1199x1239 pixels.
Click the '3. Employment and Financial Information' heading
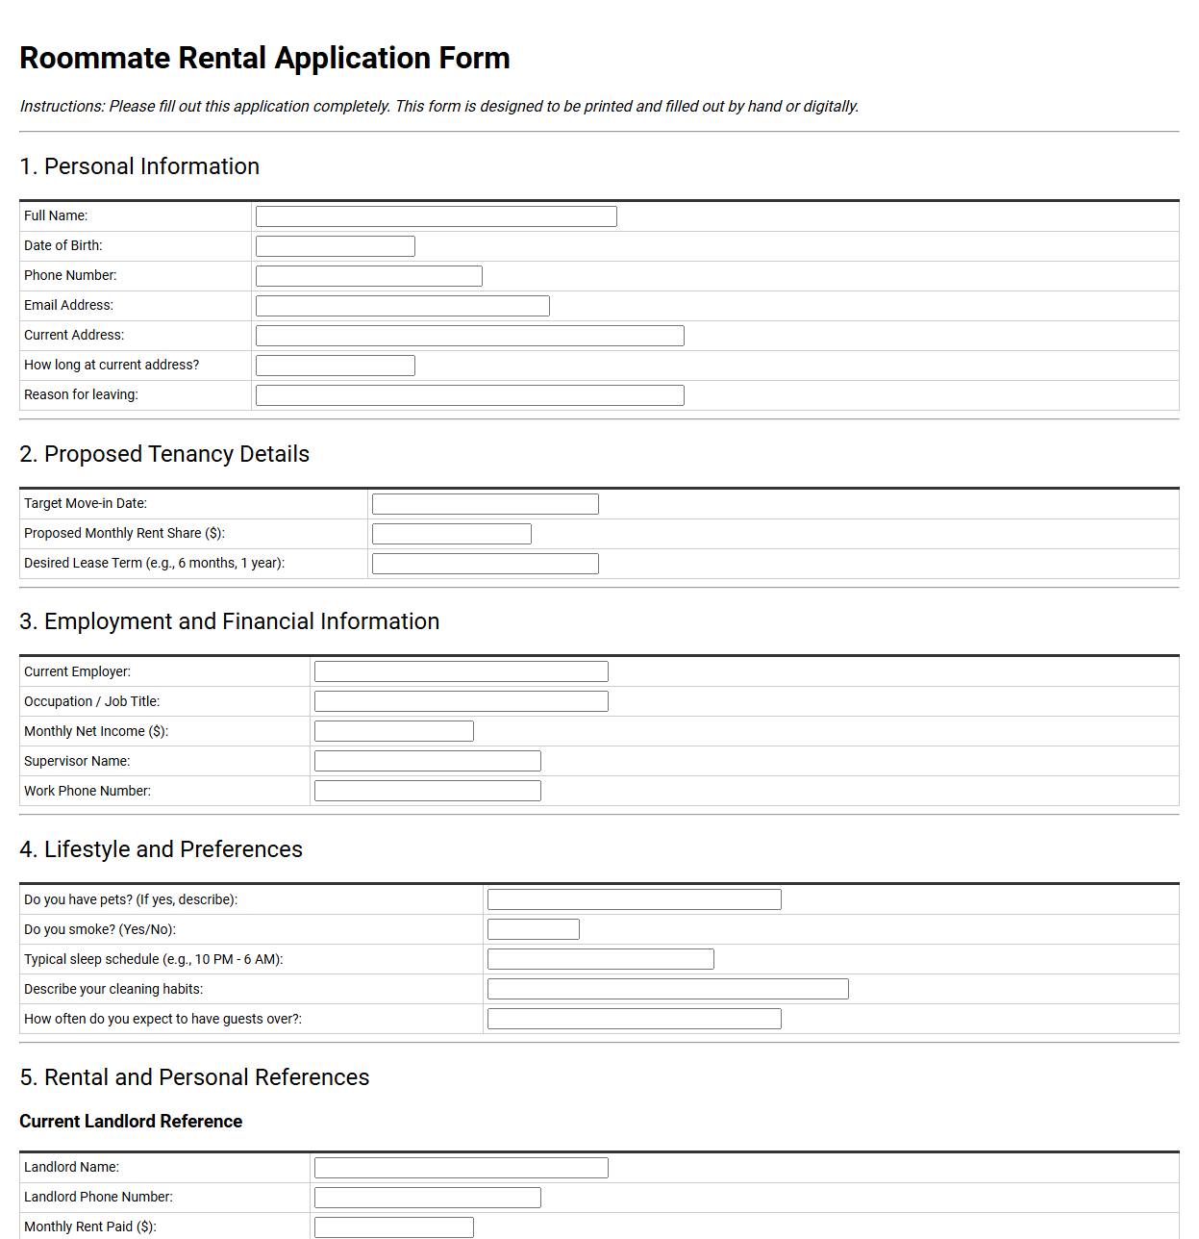(x=230, y=621)
